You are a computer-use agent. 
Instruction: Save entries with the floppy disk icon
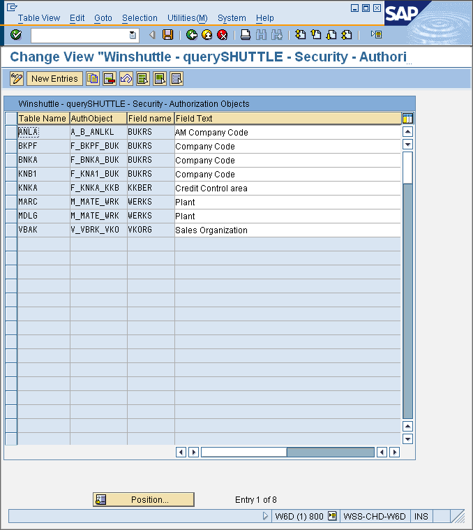tap(167, 35)
